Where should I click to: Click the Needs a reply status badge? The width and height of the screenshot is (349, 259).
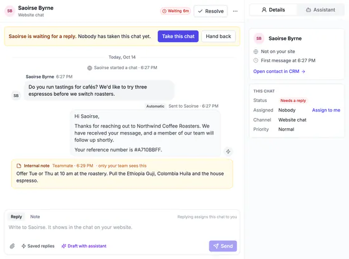293,100
